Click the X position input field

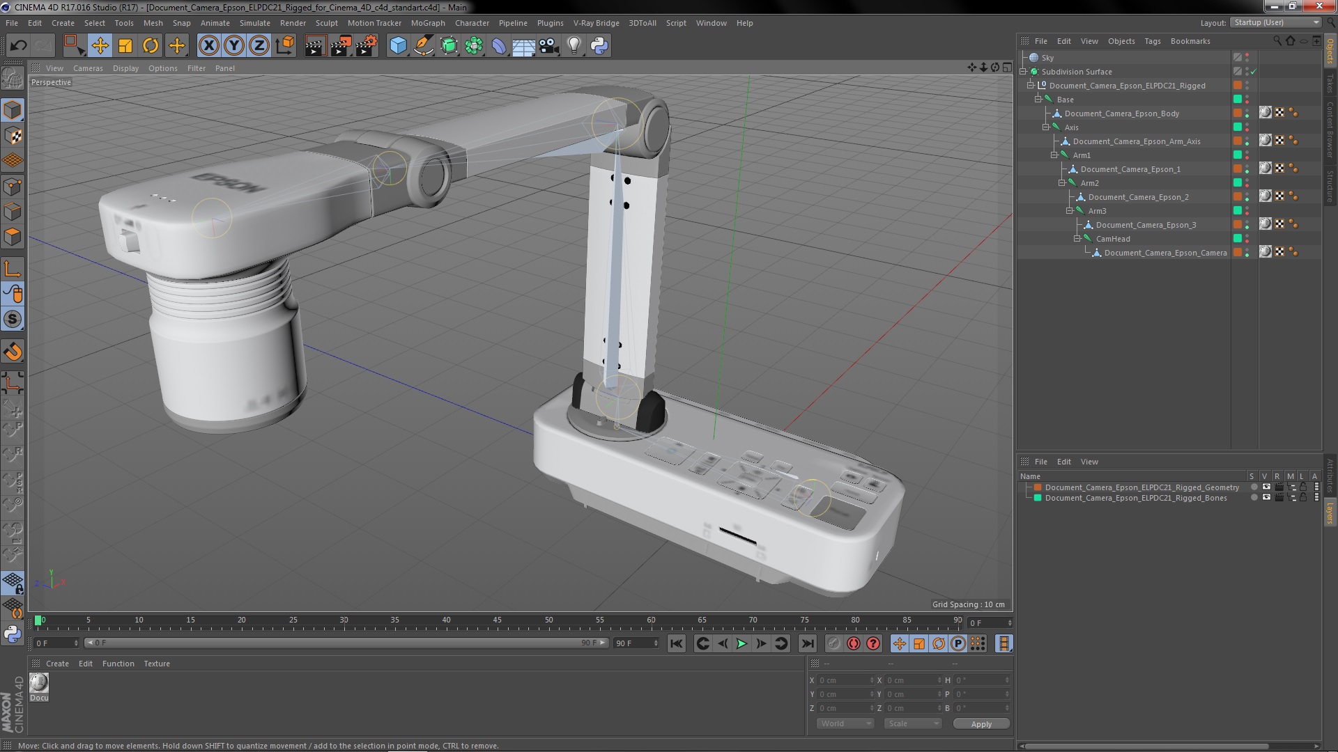point(845,680)
